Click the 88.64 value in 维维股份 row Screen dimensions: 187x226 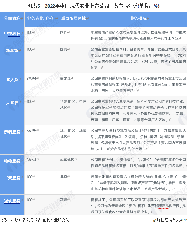31,160
